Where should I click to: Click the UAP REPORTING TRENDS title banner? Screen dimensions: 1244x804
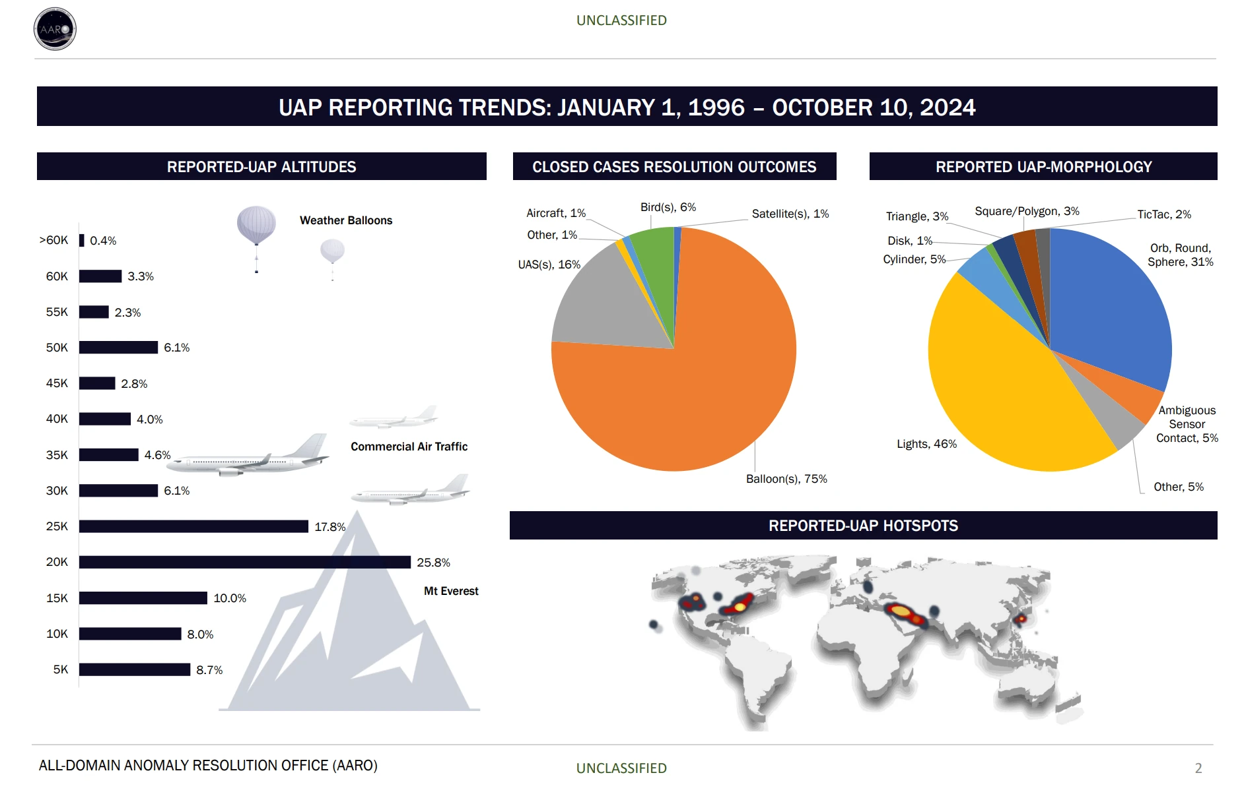click(x=627, y=106)
